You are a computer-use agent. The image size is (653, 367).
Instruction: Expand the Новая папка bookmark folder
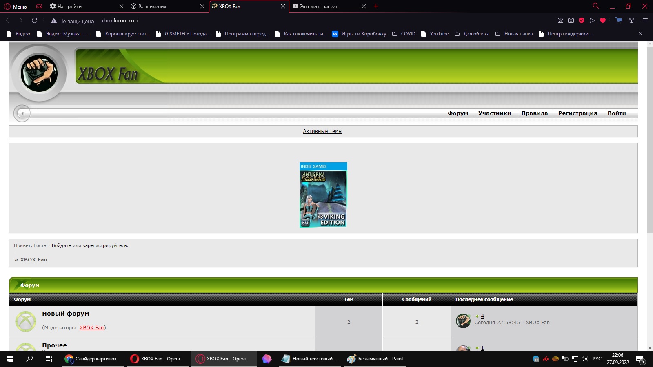pyautogui.click(x=514, y=34)
